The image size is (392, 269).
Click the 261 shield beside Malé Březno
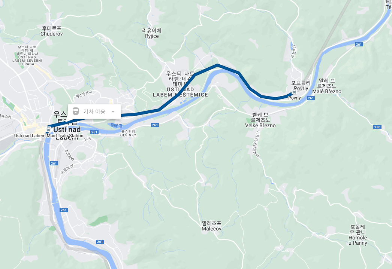pyautogui.click(x=311, y=98)
